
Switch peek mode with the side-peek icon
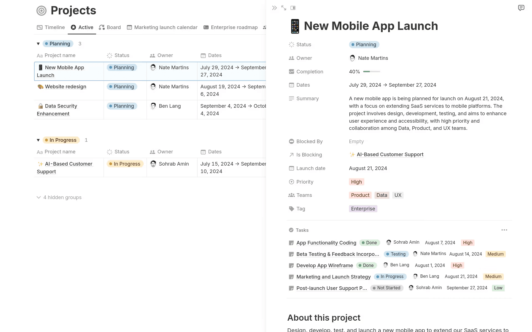(293, 8)
